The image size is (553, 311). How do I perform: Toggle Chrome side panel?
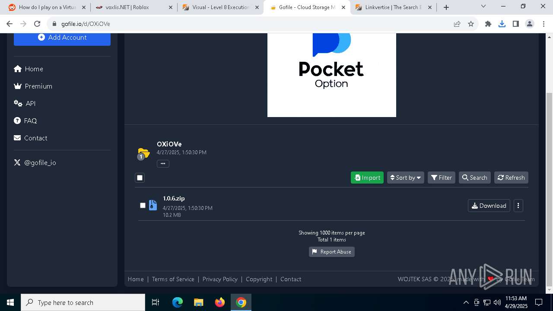[516, 24]
